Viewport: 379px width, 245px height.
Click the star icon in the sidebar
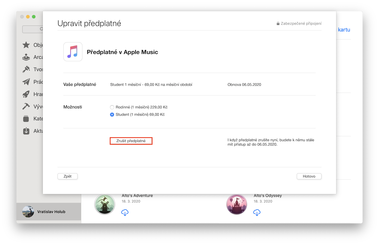point(26,45)
